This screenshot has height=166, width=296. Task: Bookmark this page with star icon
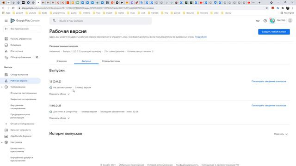click(x=266, y=8)
